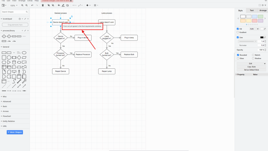The height and width of the screenshot is (151, 268).
Task: Enable the Glass effect checkbox
Action: [238, 58]
